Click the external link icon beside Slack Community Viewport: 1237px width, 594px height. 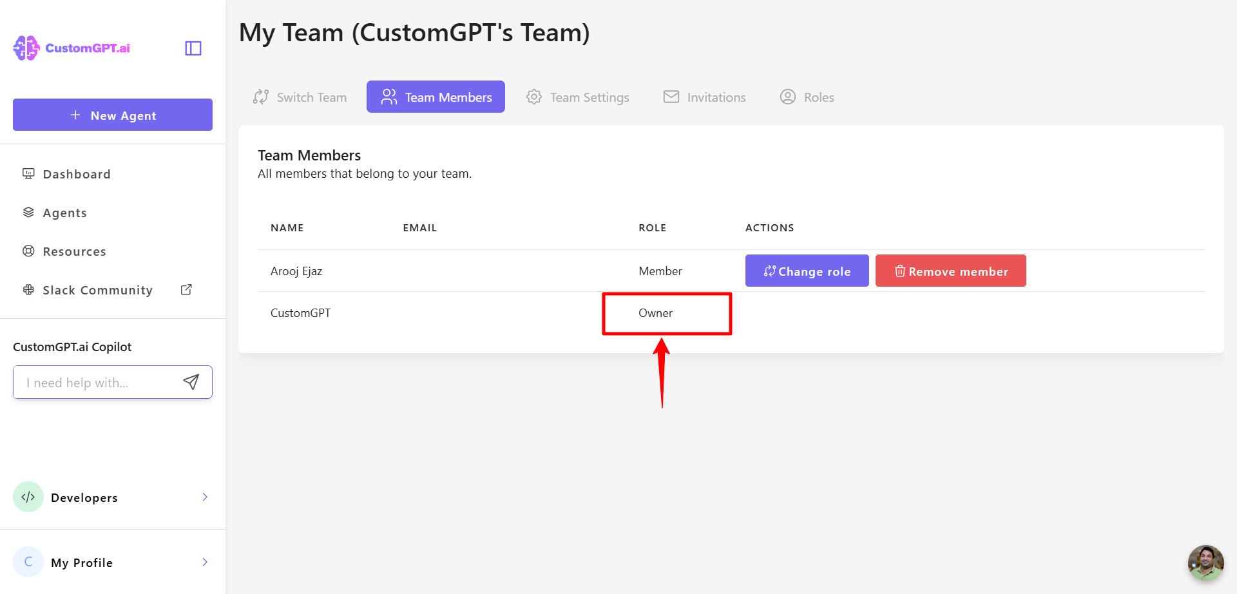186,290
